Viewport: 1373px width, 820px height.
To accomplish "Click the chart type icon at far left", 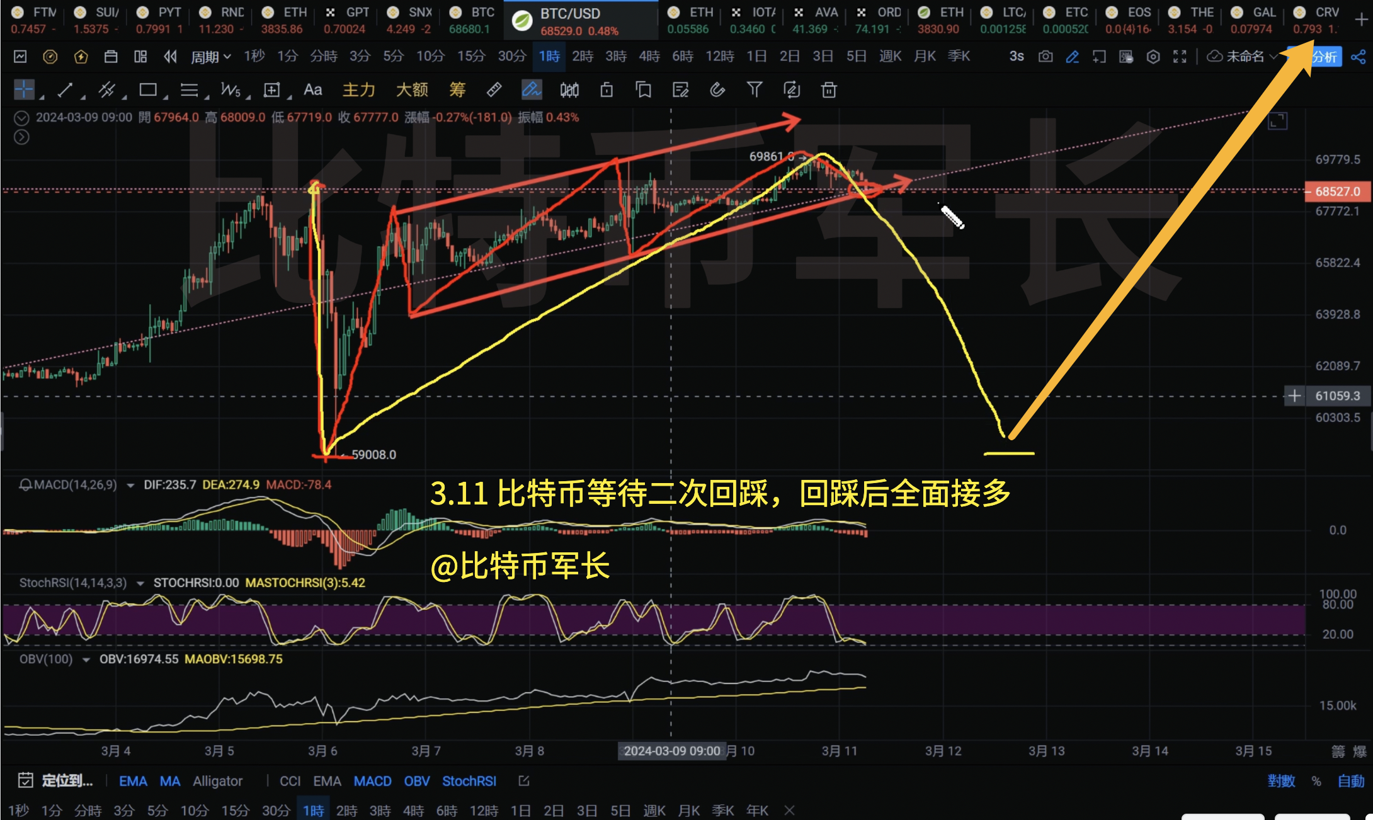I will (x=20, y=57).
